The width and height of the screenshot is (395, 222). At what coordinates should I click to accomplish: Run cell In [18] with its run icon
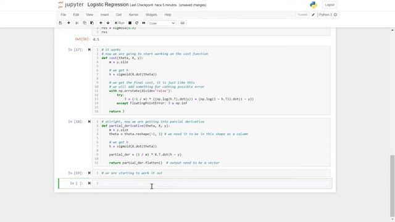pos(89,121)
